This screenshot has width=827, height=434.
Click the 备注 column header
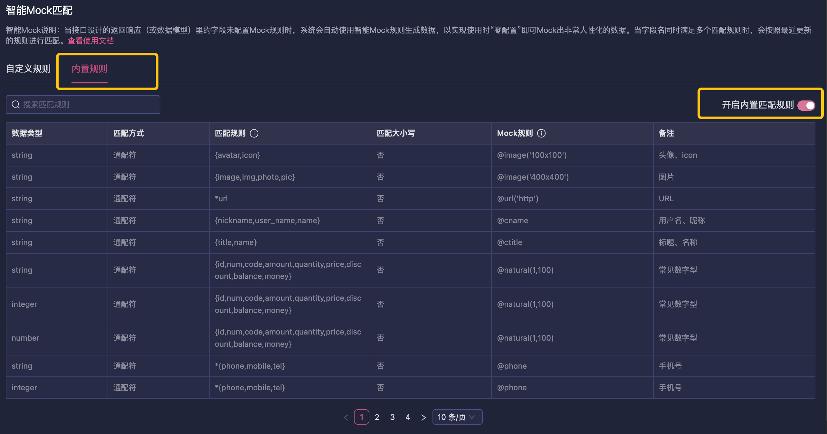(x=734, y=133)
